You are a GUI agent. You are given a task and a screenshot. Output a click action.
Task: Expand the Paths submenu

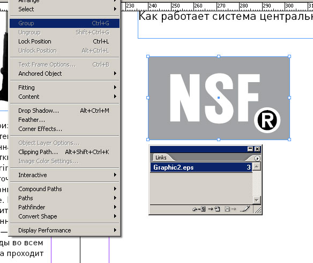64,198
